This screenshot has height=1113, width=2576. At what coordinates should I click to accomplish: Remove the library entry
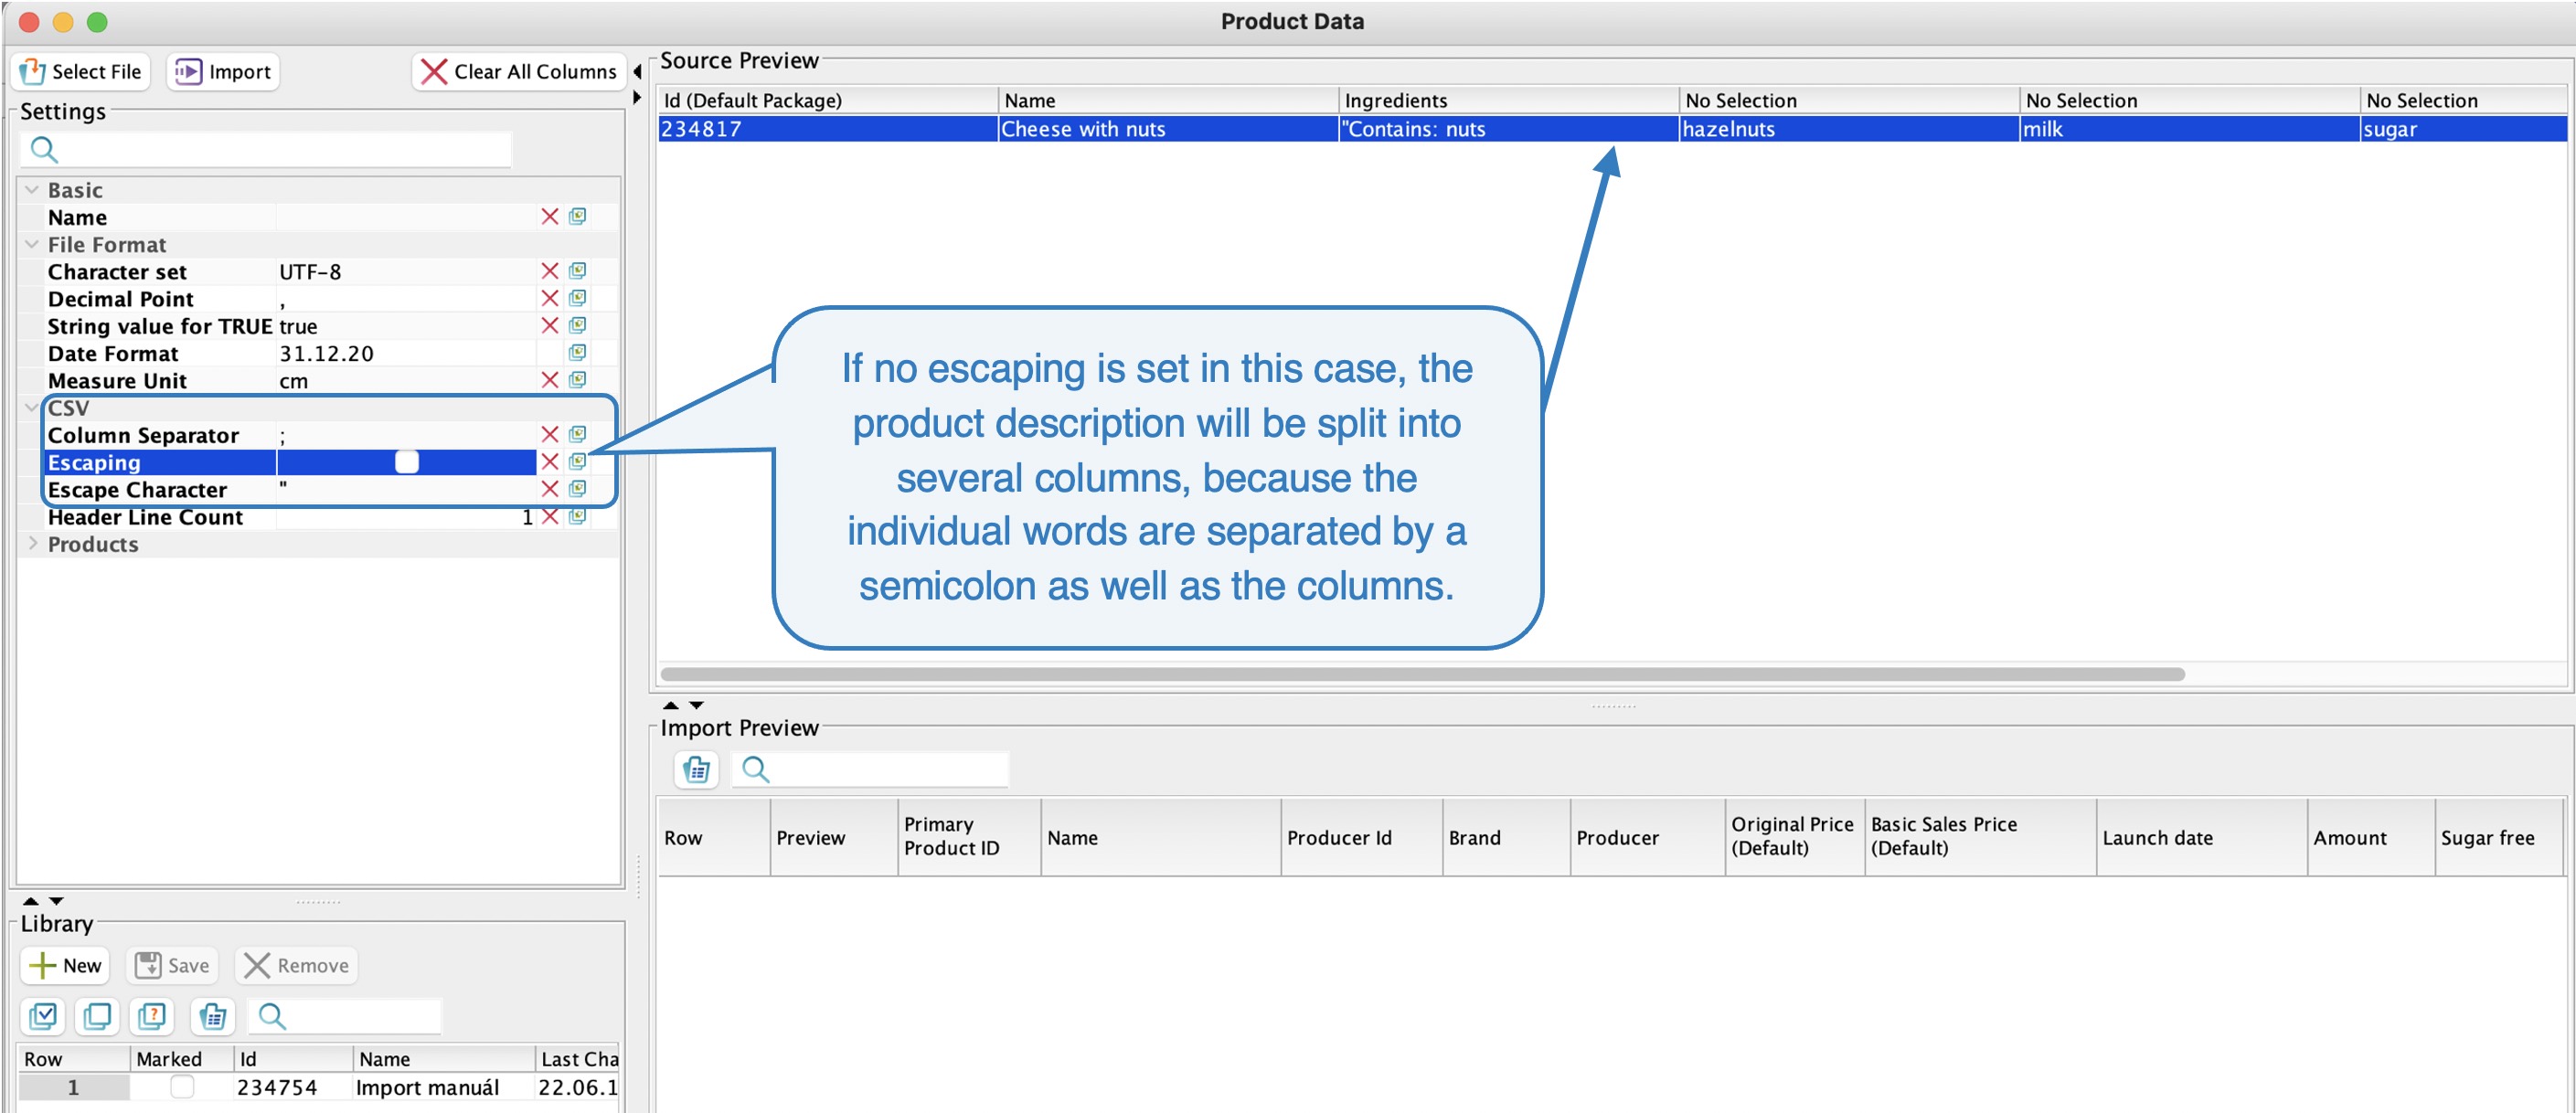point(297,965)
